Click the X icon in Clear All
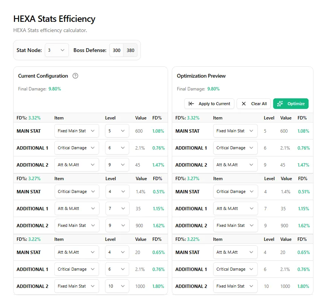Viewport: 321px width, 300px height. [244, 104]
